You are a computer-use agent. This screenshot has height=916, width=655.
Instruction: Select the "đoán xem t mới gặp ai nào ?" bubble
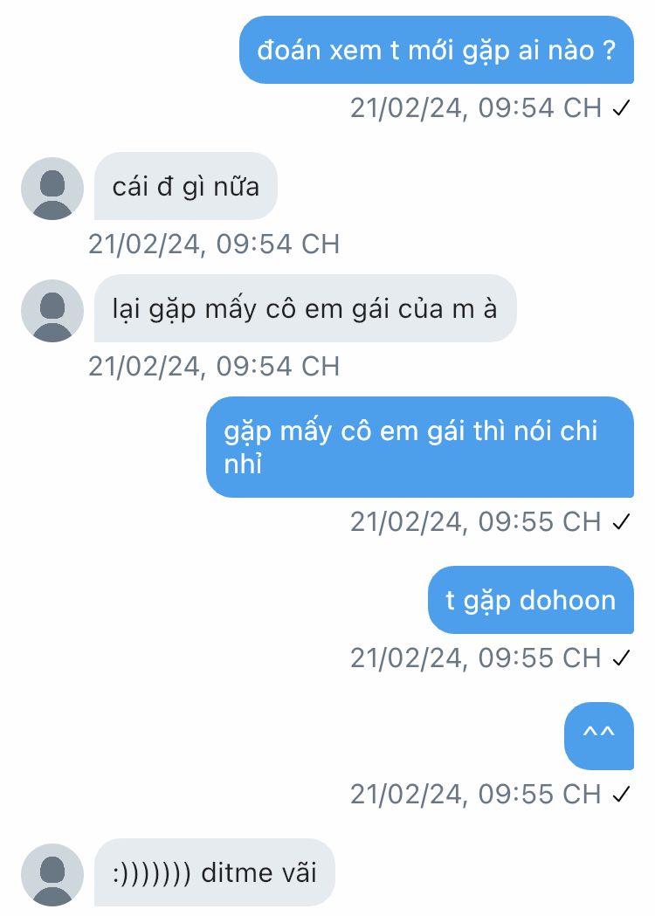click(437, 50)
